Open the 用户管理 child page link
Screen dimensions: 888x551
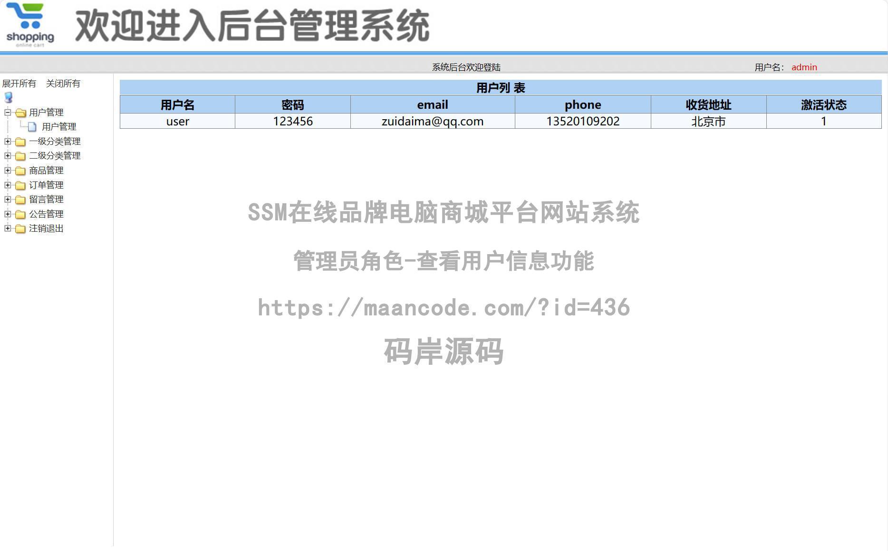[x=59, y=127]
